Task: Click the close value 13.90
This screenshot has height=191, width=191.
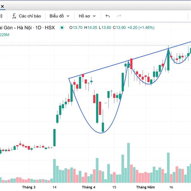Action: tap(121, 28)
